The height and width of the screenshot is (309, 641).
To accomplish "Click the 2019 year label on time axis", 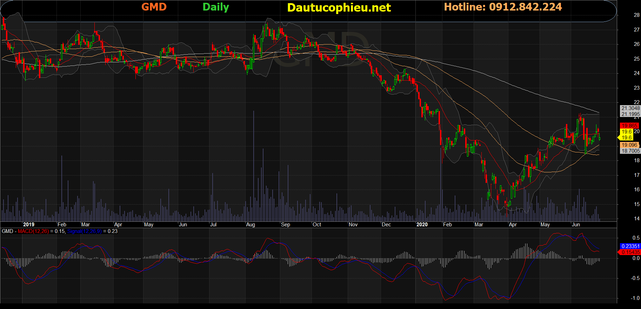I will (x=29, y=225).
